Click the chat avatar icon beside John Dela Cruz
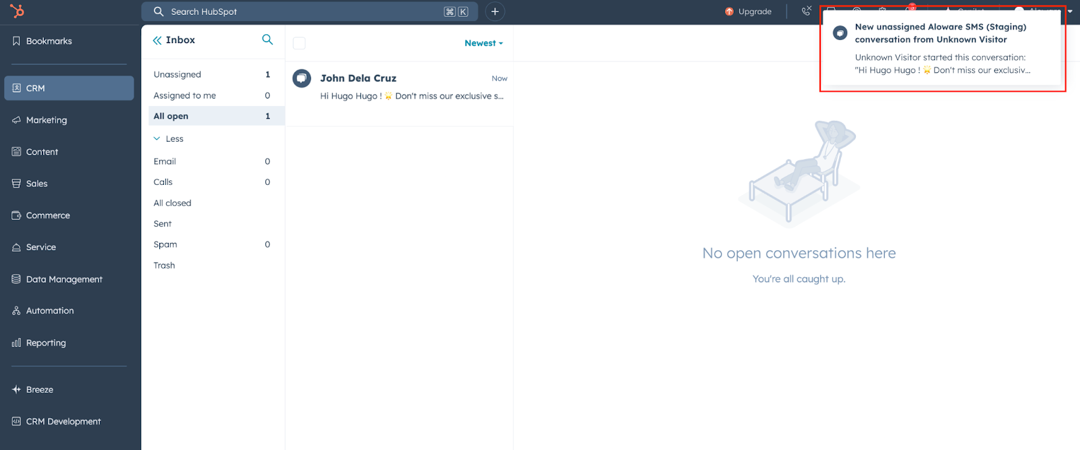This screenshot has height=450, width=1080. point(302,78)
